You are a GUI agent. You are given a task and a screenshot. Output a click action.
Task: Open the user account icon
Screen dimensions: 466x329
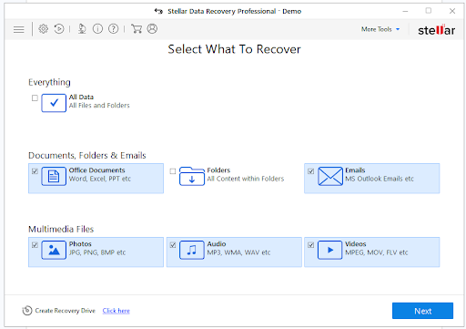(x=152, y=29)
